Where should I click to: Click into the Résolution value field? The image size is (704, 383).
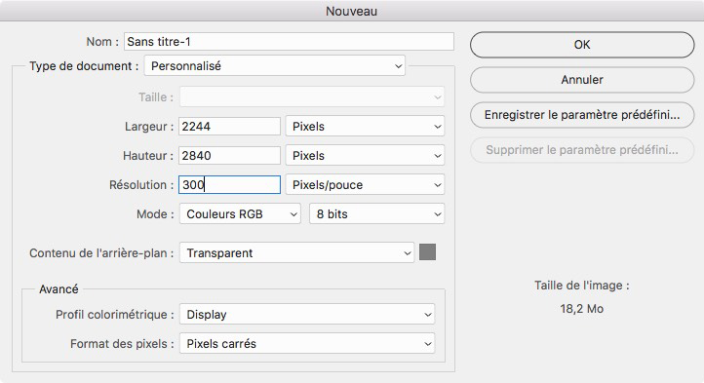point(229,184)
